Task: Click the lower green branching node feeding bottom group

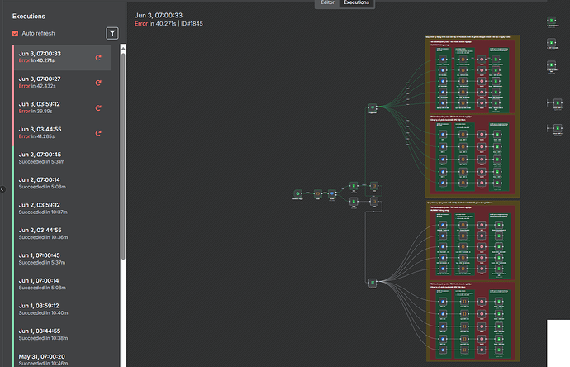Action: (x=373, y=283)
